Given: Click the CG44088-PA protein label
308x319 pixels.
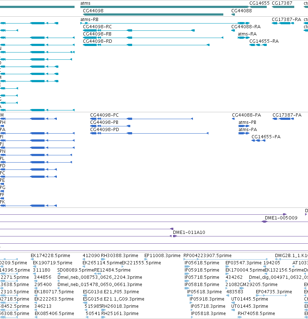Looking at the screenshot, I should [246, 115].
